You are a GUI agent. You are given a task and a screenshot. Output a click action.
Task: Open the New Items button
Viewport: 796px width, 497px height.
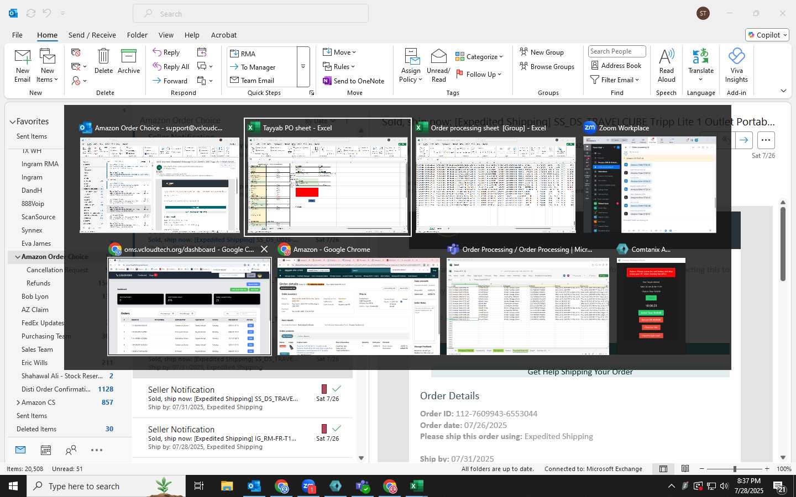click(x=48, y=66)
